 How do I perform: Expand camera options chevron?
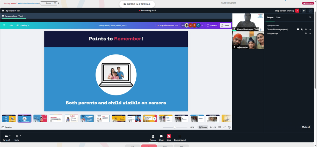[x=10, y=135]
